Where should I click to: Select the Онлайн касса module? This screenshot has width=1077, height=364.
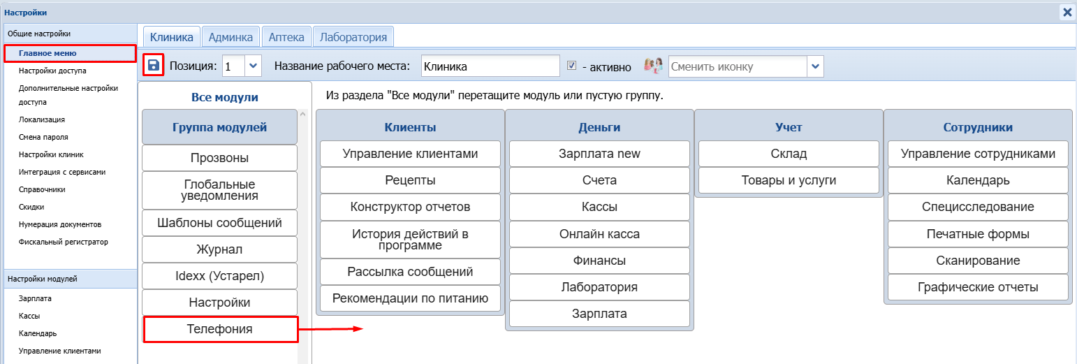tap(599, 234)
